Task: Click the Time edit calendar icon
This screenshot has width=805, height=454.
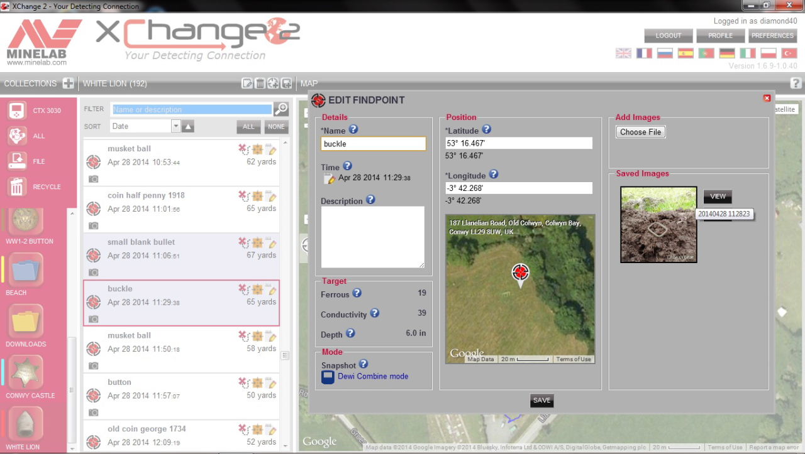Action: pyautogui.click(x=330, y=178)
